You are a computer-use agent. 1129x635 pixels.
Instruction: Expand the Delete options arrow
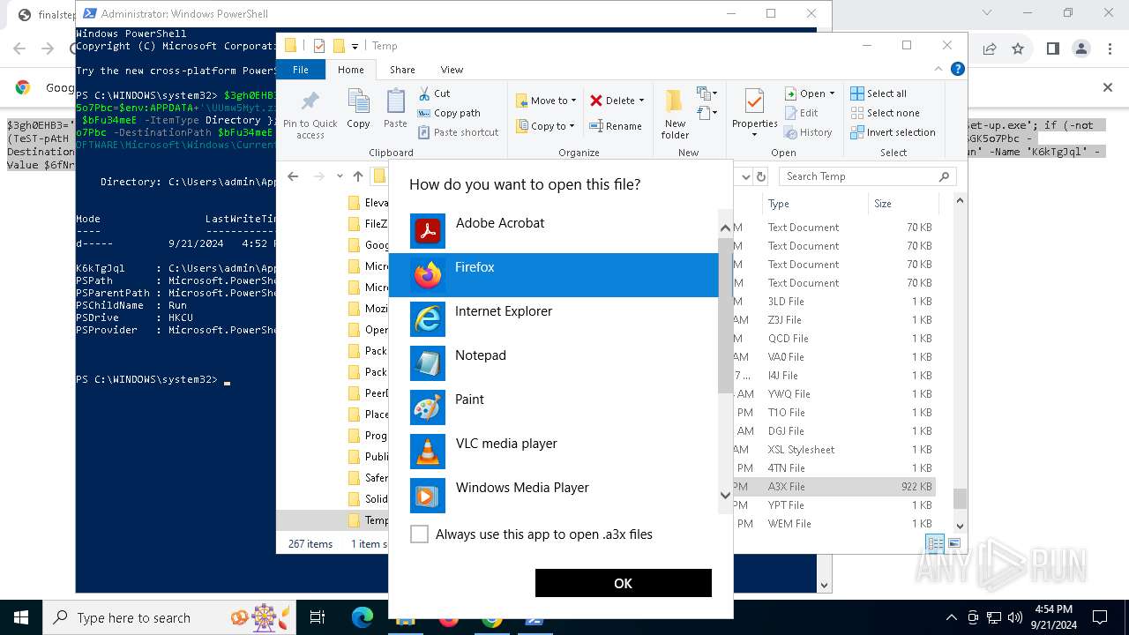click(641, 101)
